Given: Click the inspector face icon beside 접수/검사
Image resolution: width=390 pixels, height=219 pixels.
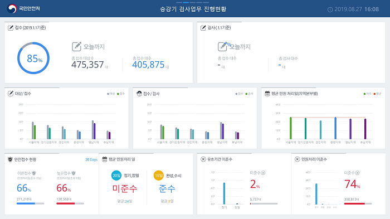Looking at the screenshot, I should (x=139, y=94).
